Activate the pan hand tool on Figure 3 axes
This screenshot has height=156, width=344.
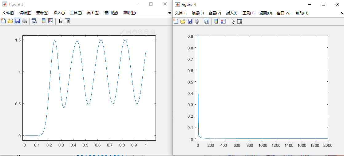[x=134, y=32]
